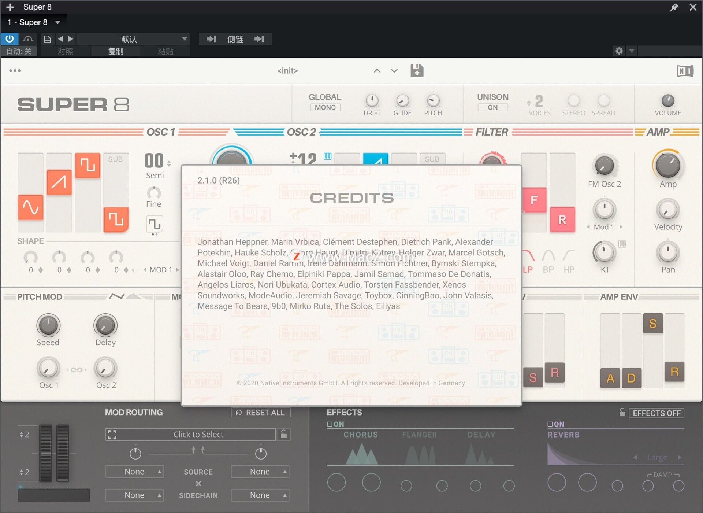This screenshot has height=513, width=703.
Task: Open the gear settings icon
Action: pos(619,51)
